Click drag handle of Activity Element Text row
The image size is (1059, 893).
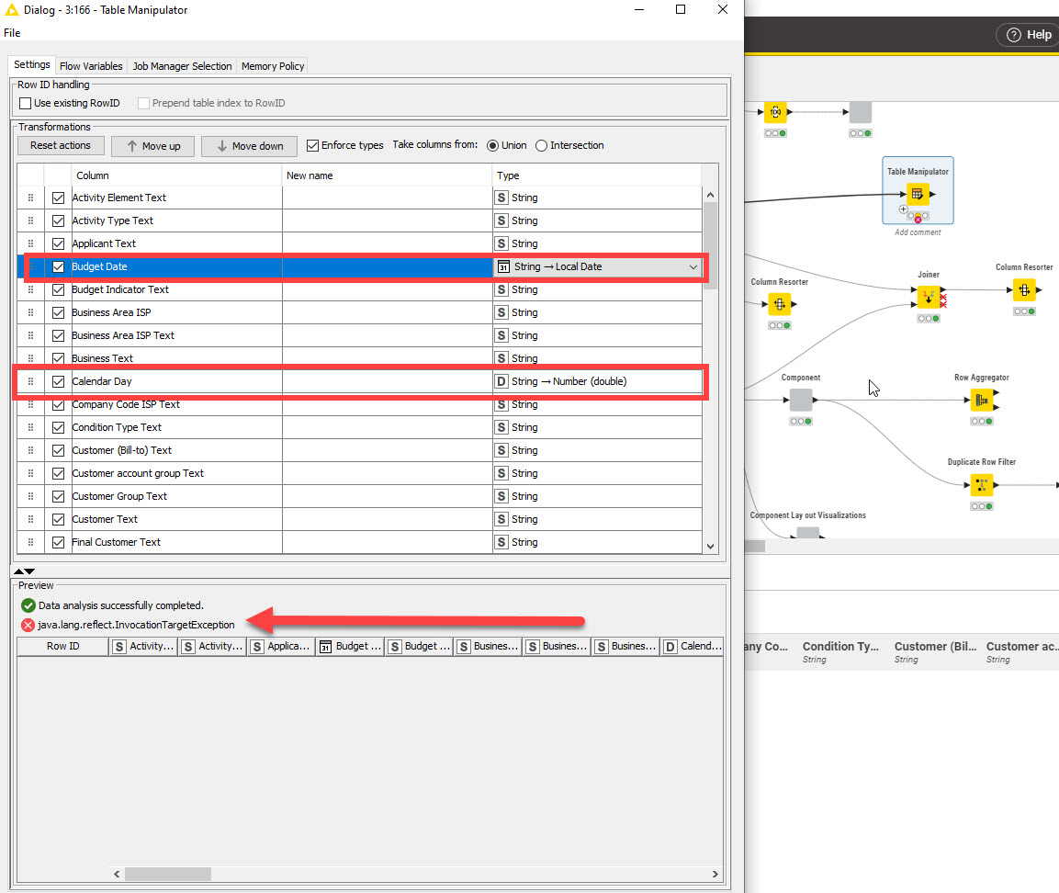(x=30, y=198)
